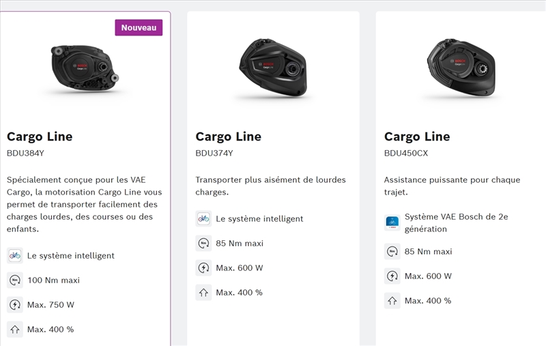Click the 85 Nm torque icon for BDU450CX
This screenshot has height=346, width=546.
pos(392,251)
